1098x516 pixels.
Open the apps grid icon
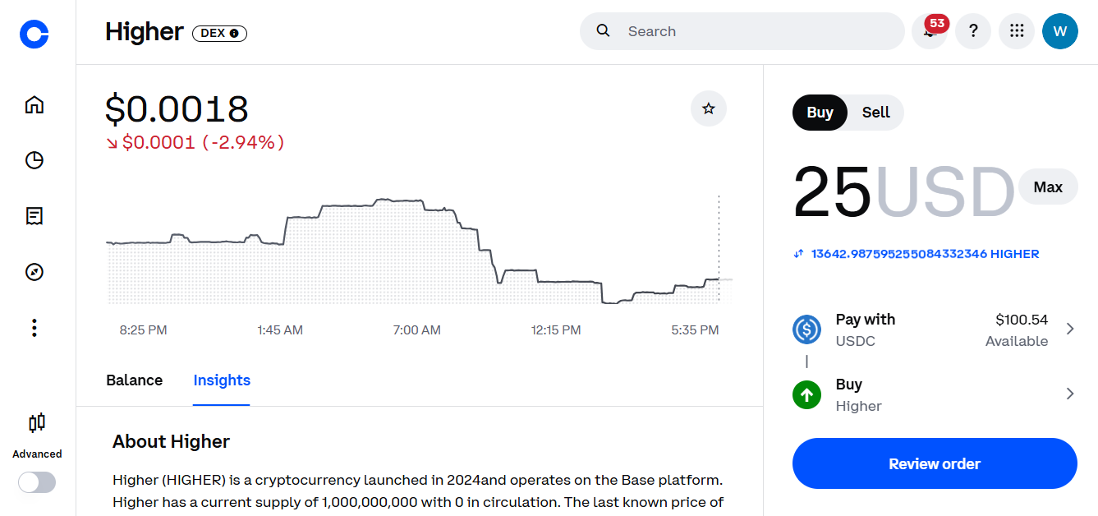(x=1017, y=31)
